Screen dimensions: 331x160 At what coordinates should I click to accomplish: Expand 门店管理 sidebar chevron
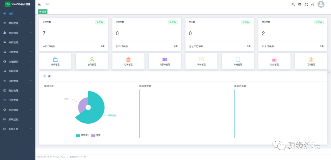[x=31, y=100]
